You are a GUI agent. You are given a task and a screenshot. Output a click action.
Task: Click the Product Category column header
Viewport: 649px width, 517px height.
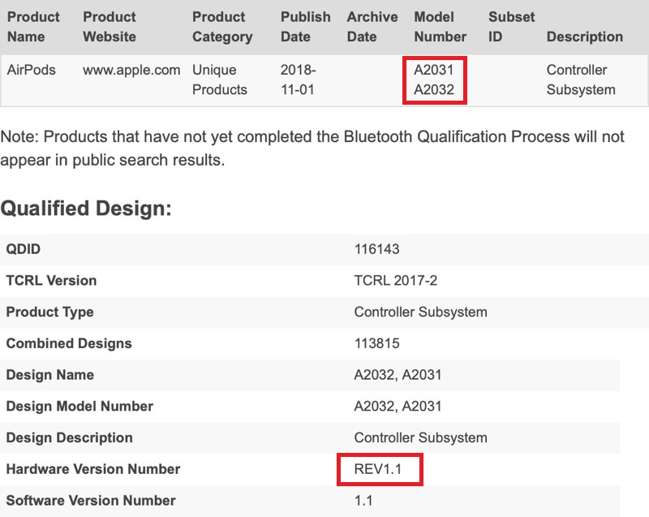222,27
